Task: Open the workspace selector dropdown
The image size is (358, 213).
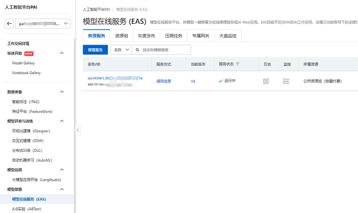Action: (x=43, y=23)
